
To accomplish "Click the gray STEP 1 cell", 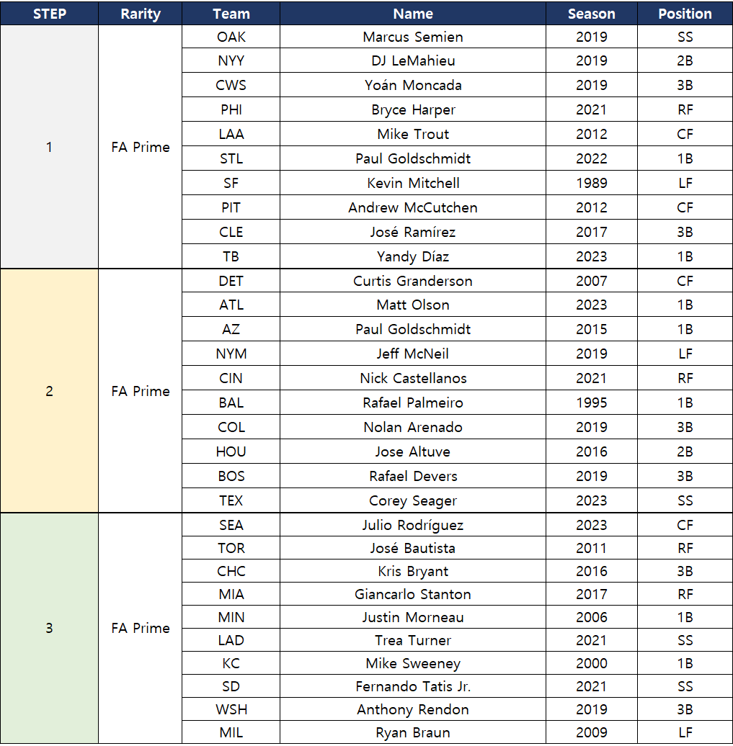I will pos(49,147).
